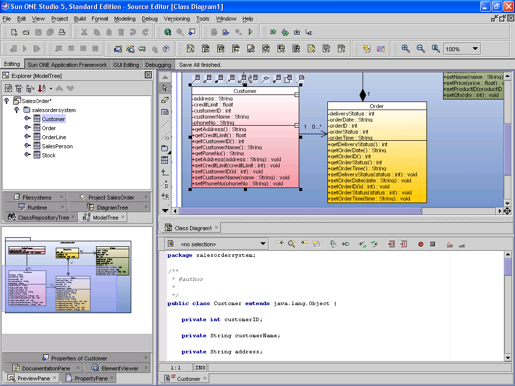The width and height of the screenshot is (515, 386).
Task: Expand the SalesPerson node in the tree
Action: tap(28, 146)
